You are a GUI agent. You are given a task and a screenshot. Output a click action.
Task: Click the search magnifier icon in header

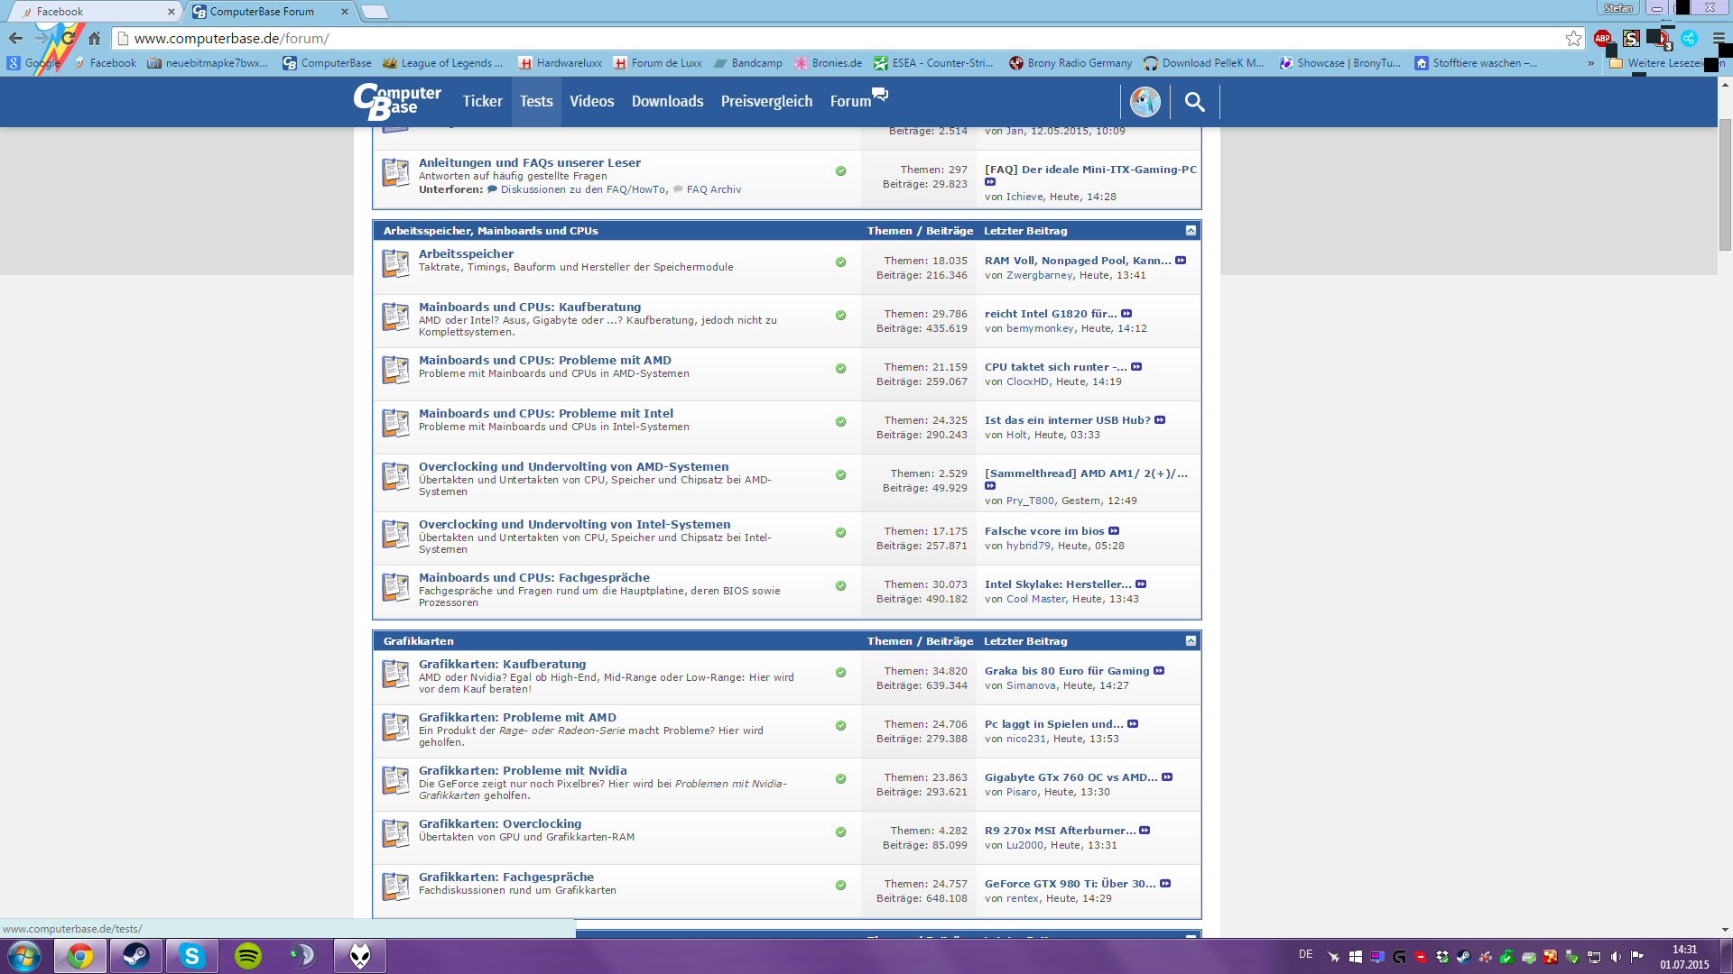point(1194,102)
